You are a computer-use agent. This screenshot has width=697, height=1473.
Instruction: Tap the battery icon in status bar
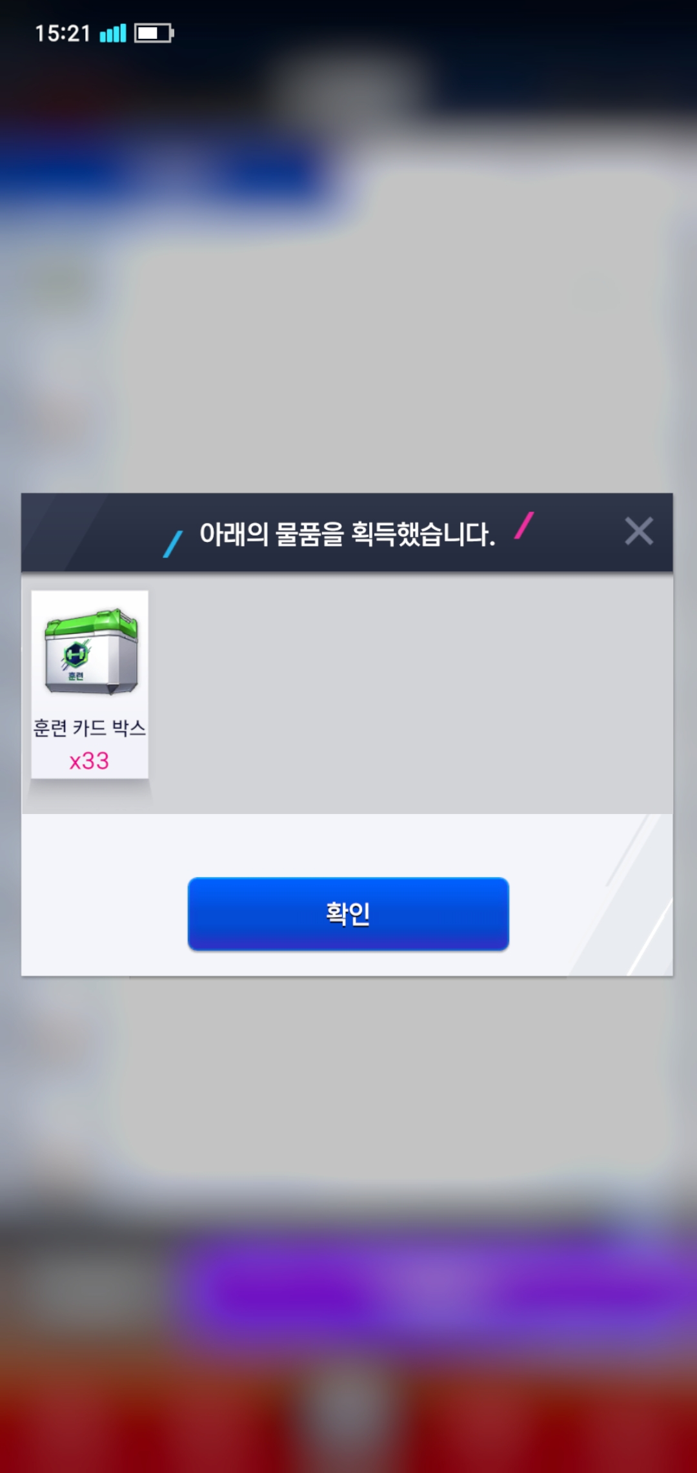tap(154, 33)
